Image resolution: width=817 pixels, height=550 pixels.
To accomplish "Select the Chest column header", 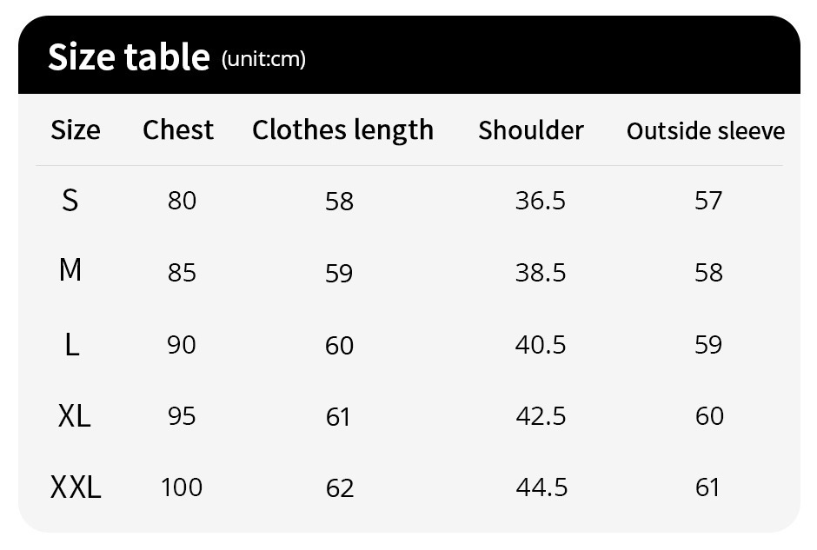I will (x=178, y=129).
